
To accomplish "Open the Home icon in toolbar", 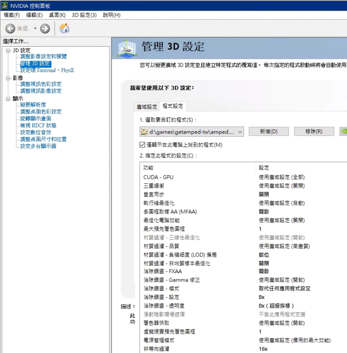I will pyautogui.click(x=64, y=28).
